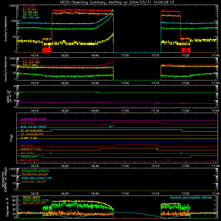Select the AAZ_FLAG label
Image resolution: width=221 pixels, height=221 pixels.
[27, 153]
